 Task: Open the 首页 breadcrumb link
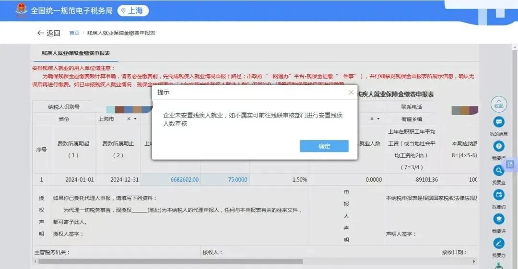click(74, 33)
